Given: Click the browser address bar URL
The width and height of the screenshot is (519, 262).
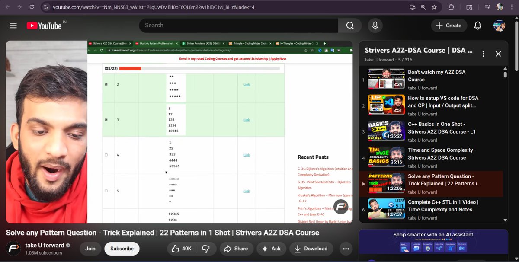Looking at the screenshot, I should coord(154,7).
